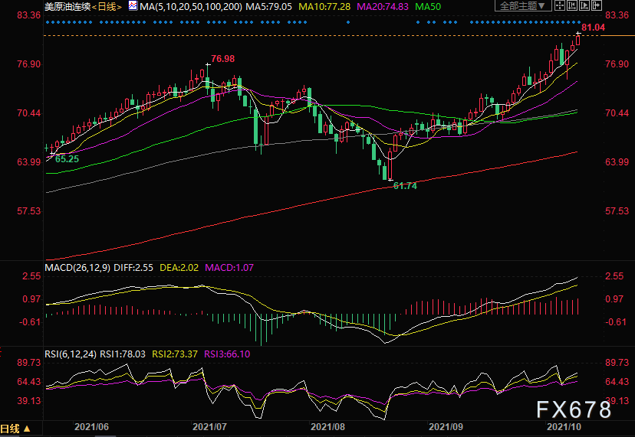Click the RSI(6,12,24) indicator label
This screenshot has width=635, height=437.
point(71,354)
